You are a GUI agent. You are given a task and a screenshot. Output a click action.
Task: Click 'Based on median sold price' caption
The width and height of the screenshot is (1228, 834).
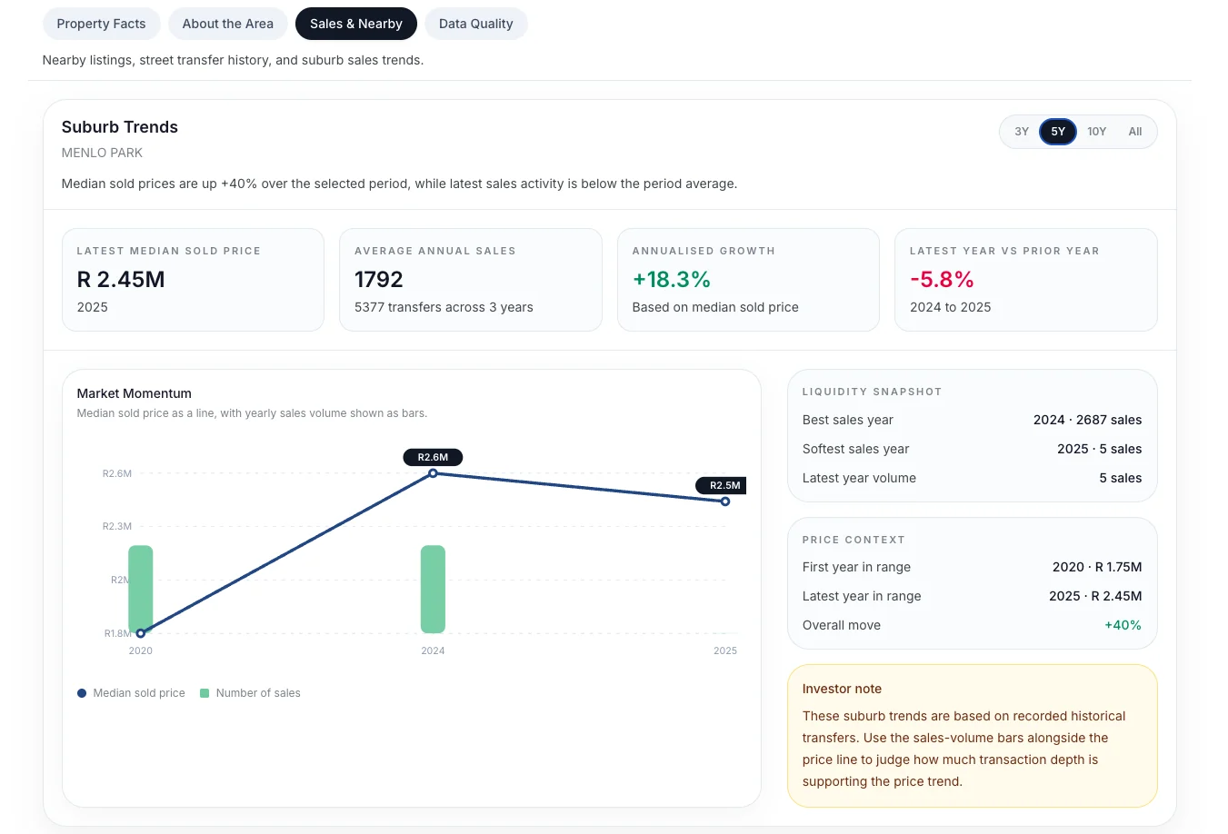715,307
